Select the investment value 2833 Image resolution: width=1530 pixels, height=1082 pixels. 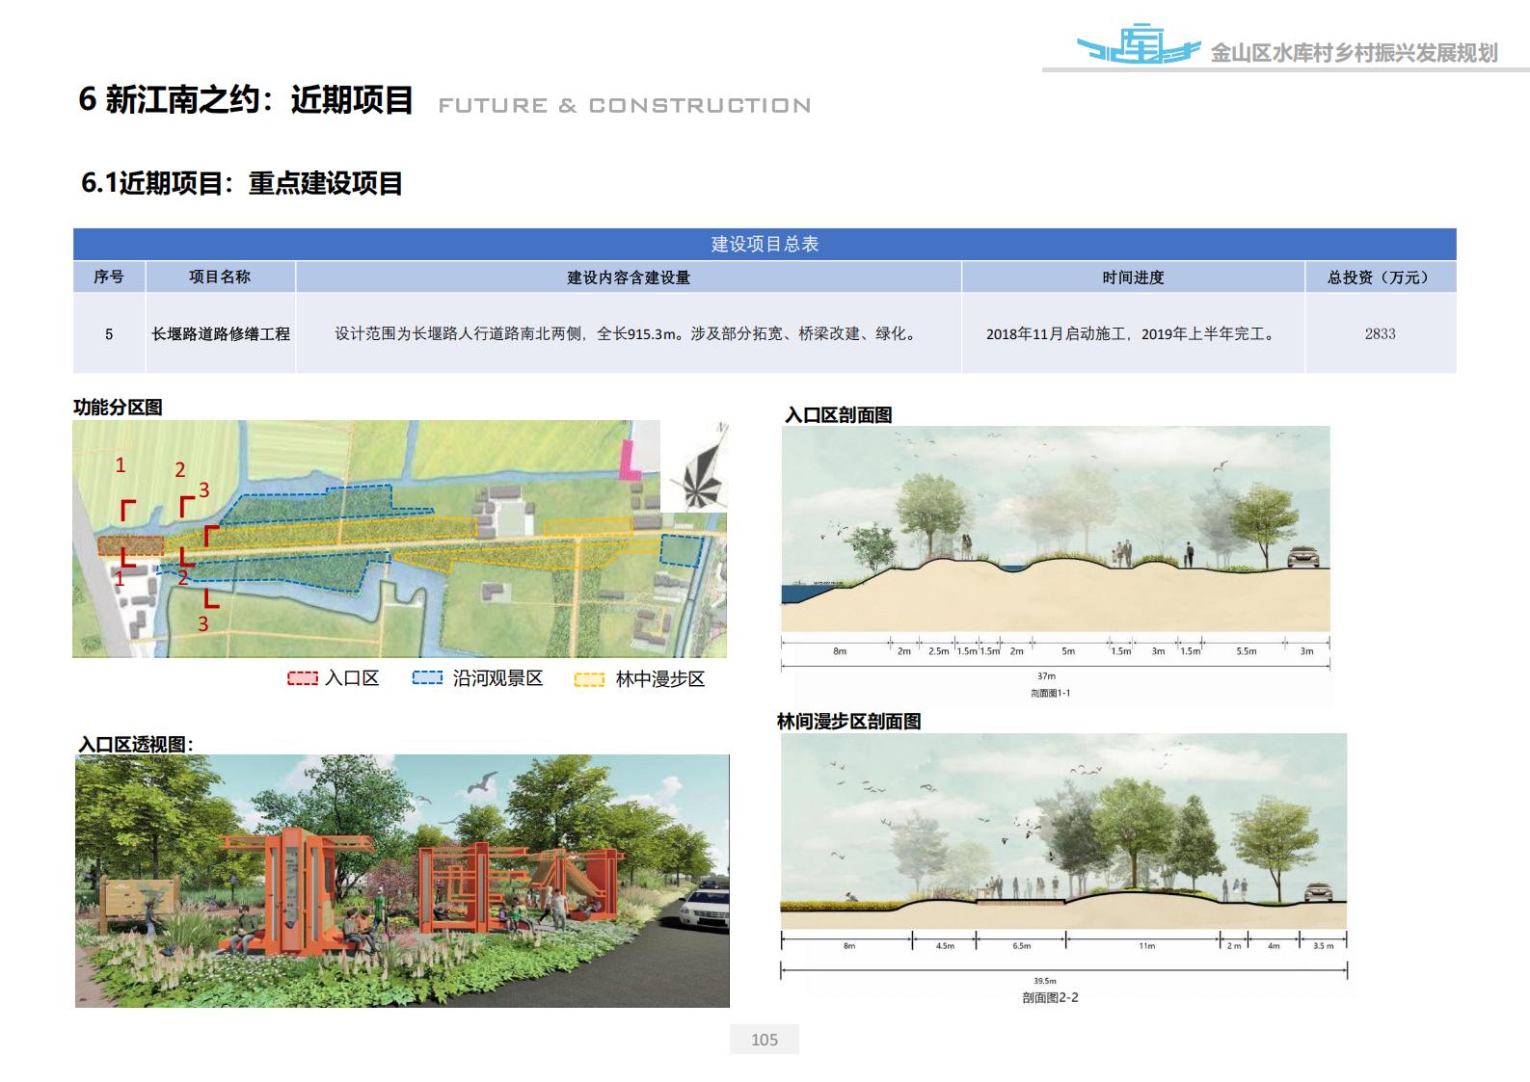coord(1381,333)
